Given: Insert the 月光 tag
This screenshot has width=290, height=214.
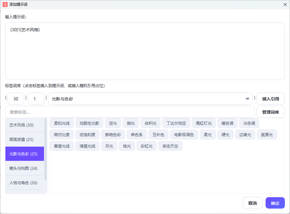Looking at the screenshot, I should click(109, 146).
